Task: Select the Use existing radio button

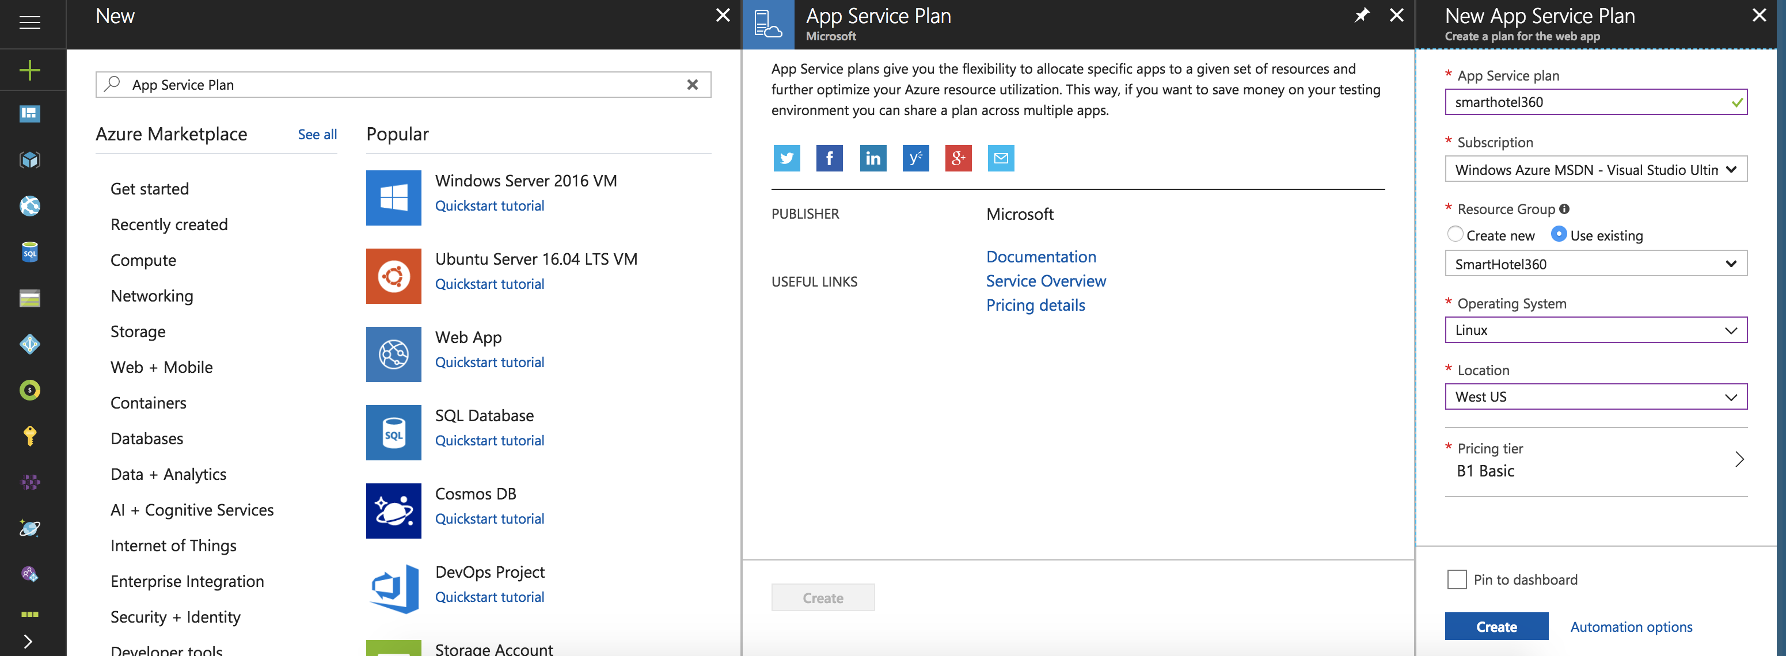Action: [x=1558, y=234]
